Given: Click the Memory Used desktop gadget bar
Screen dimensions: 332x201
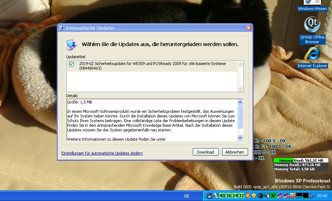Looking at the screenshot, I should [301, 160].
